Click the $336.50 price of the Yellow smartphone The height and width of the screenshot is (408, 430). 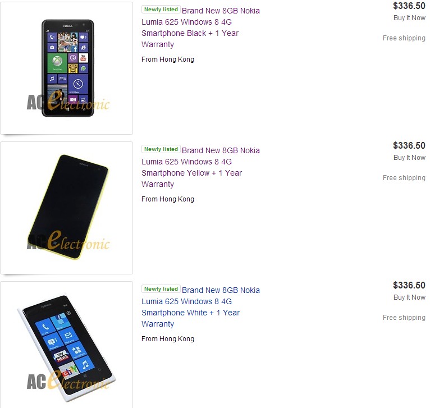click(409, 146)
